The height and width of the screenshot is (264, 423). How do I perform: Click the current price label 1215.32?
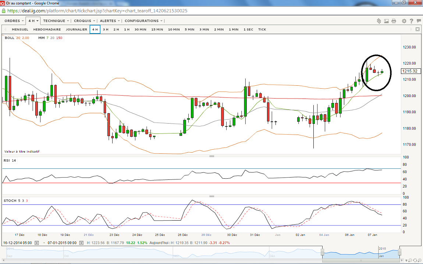click(410, 71)
